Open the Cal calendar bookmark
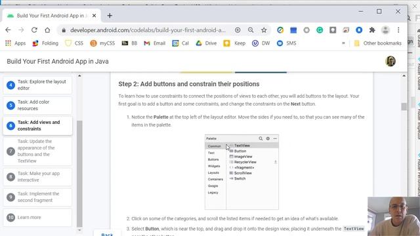The width and height of the screenshot is (420, 236). click(180, 43)
